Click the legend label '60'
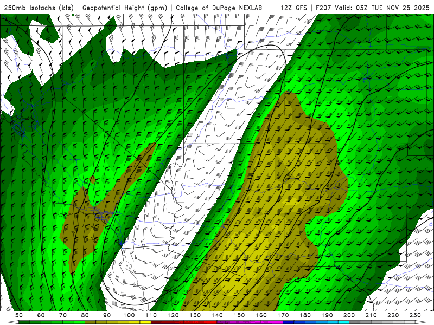Viewport: 434px width, 325px height. 41,315
